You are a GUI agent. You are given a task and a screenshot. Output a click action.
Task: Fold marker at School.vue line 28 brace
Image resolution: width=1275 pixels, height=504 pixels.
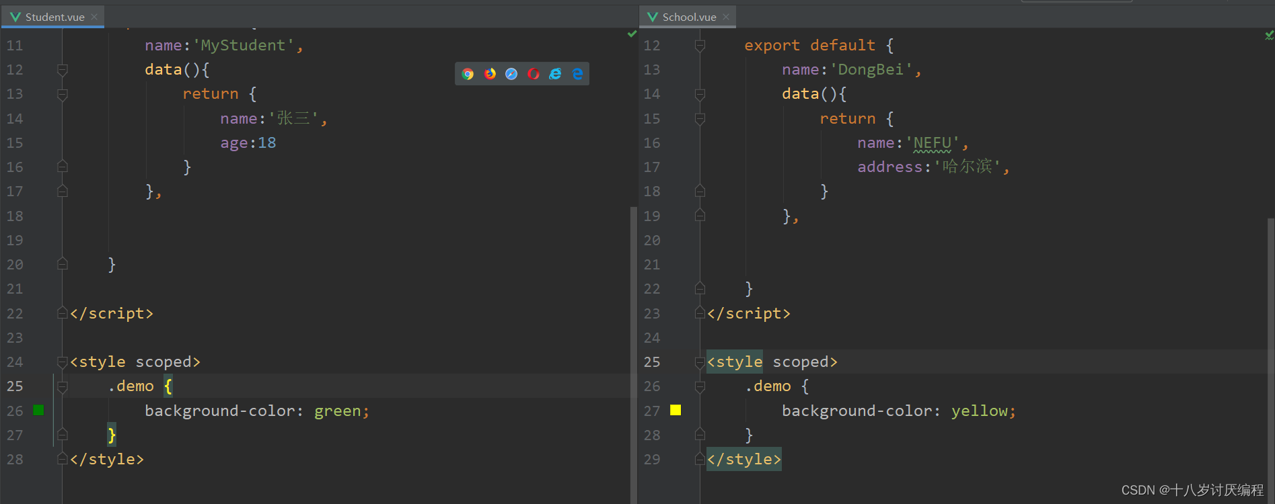point(700,435)
